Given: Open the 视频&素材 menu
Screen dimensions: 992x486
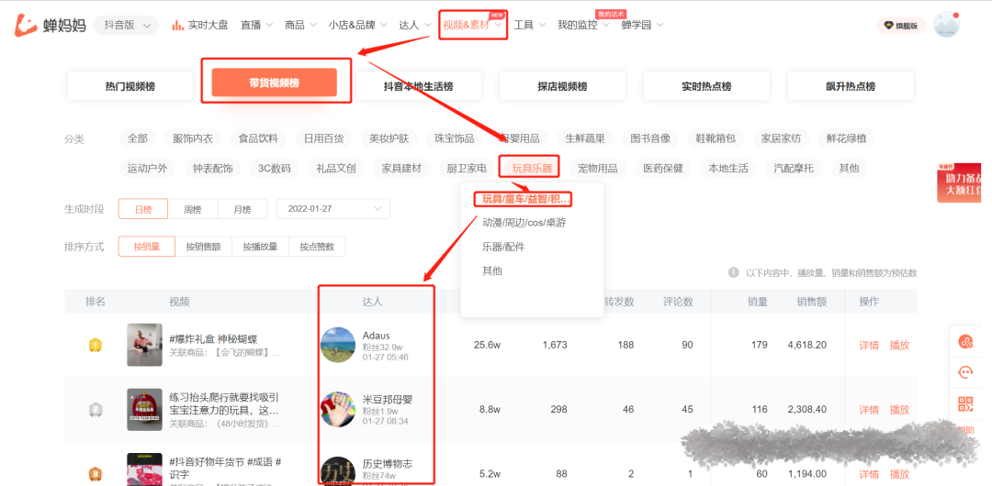Looking at the screenshot, I should [x=473, y=26].
